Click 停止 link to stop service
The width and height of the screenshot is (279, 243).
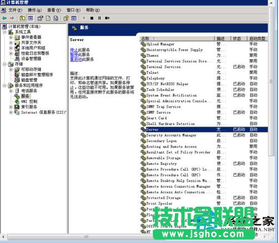coord(74,50)
